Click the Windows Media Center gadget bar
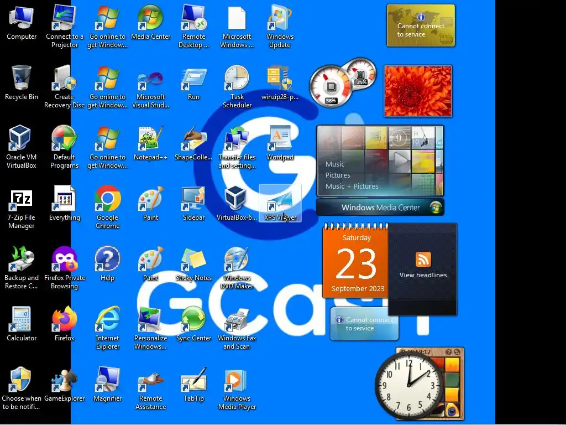This screenshot has height=425, width=566. [380, 208]
